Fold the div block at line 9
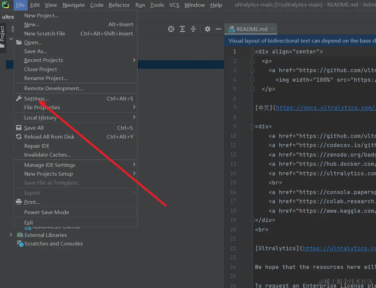 [x=252, y=127]
